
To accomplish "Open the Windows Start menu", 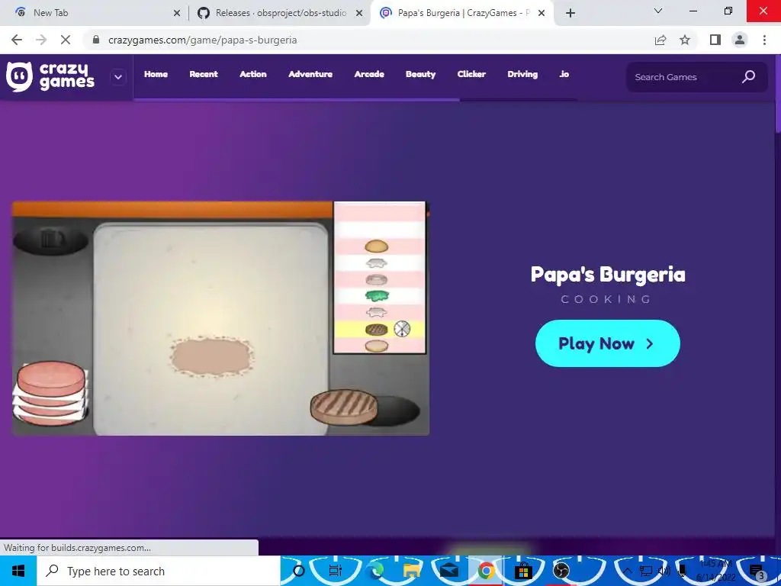I will (x=18, y=571).
